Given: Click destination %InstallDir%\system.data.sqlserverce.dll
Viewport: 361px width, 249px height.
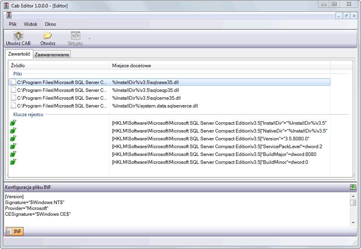Looking at the screenshot, I should (155, 106).
